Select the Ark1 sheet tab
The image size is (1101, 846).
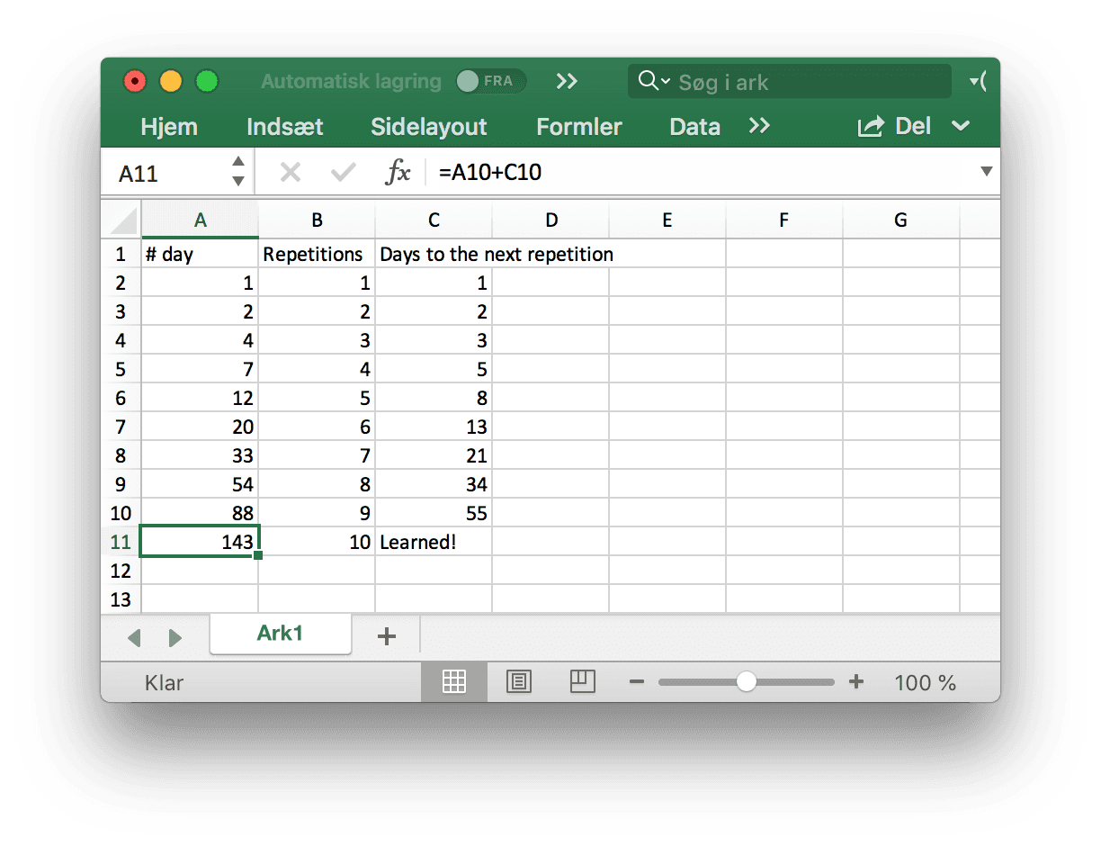(280, 634)
